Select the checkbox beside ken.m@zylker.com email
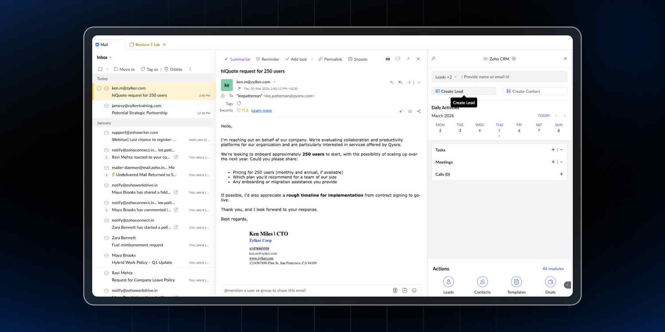665x332 pixels. click(x=99, y=88)
